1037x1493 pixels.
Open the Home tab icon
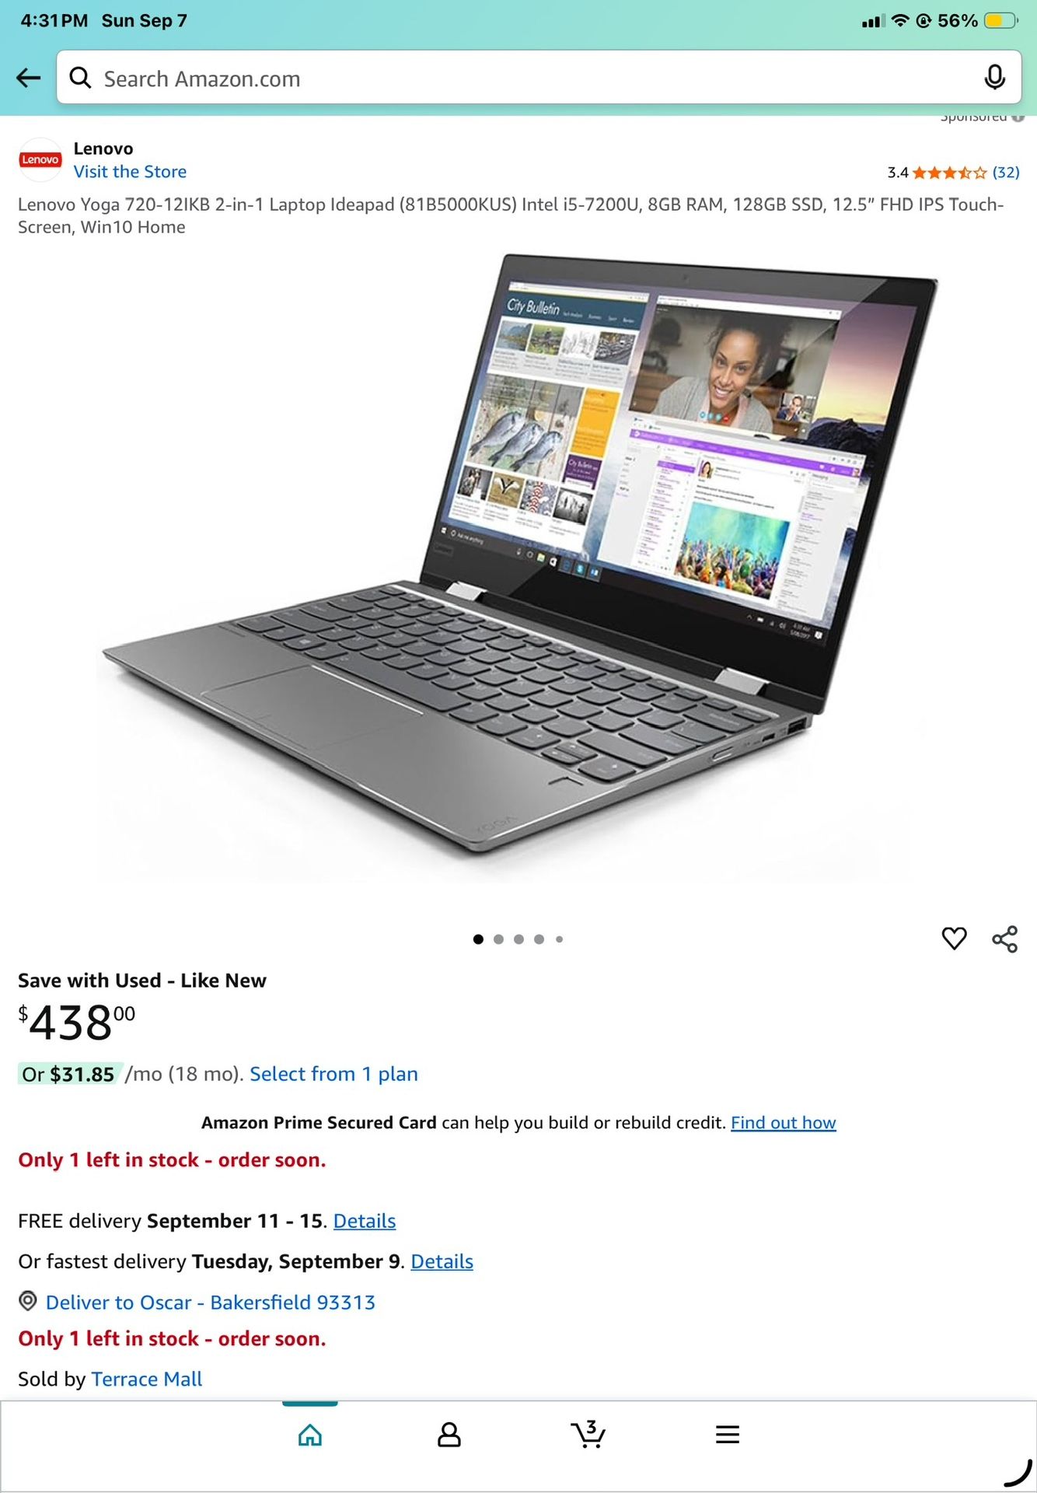pyautogui.click(x=310, y=1435)
